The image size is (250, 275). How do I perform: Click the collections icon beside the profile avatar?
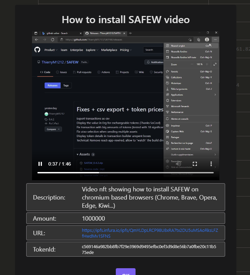(x=199, y=40)
